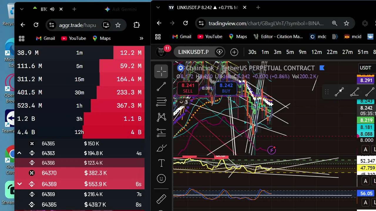
Task: Select the trend line drawing tool
Action: (161, 86)
